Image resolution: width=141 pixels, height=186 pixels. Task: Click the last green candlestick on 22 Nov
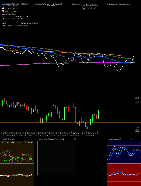tap(98, 115)
